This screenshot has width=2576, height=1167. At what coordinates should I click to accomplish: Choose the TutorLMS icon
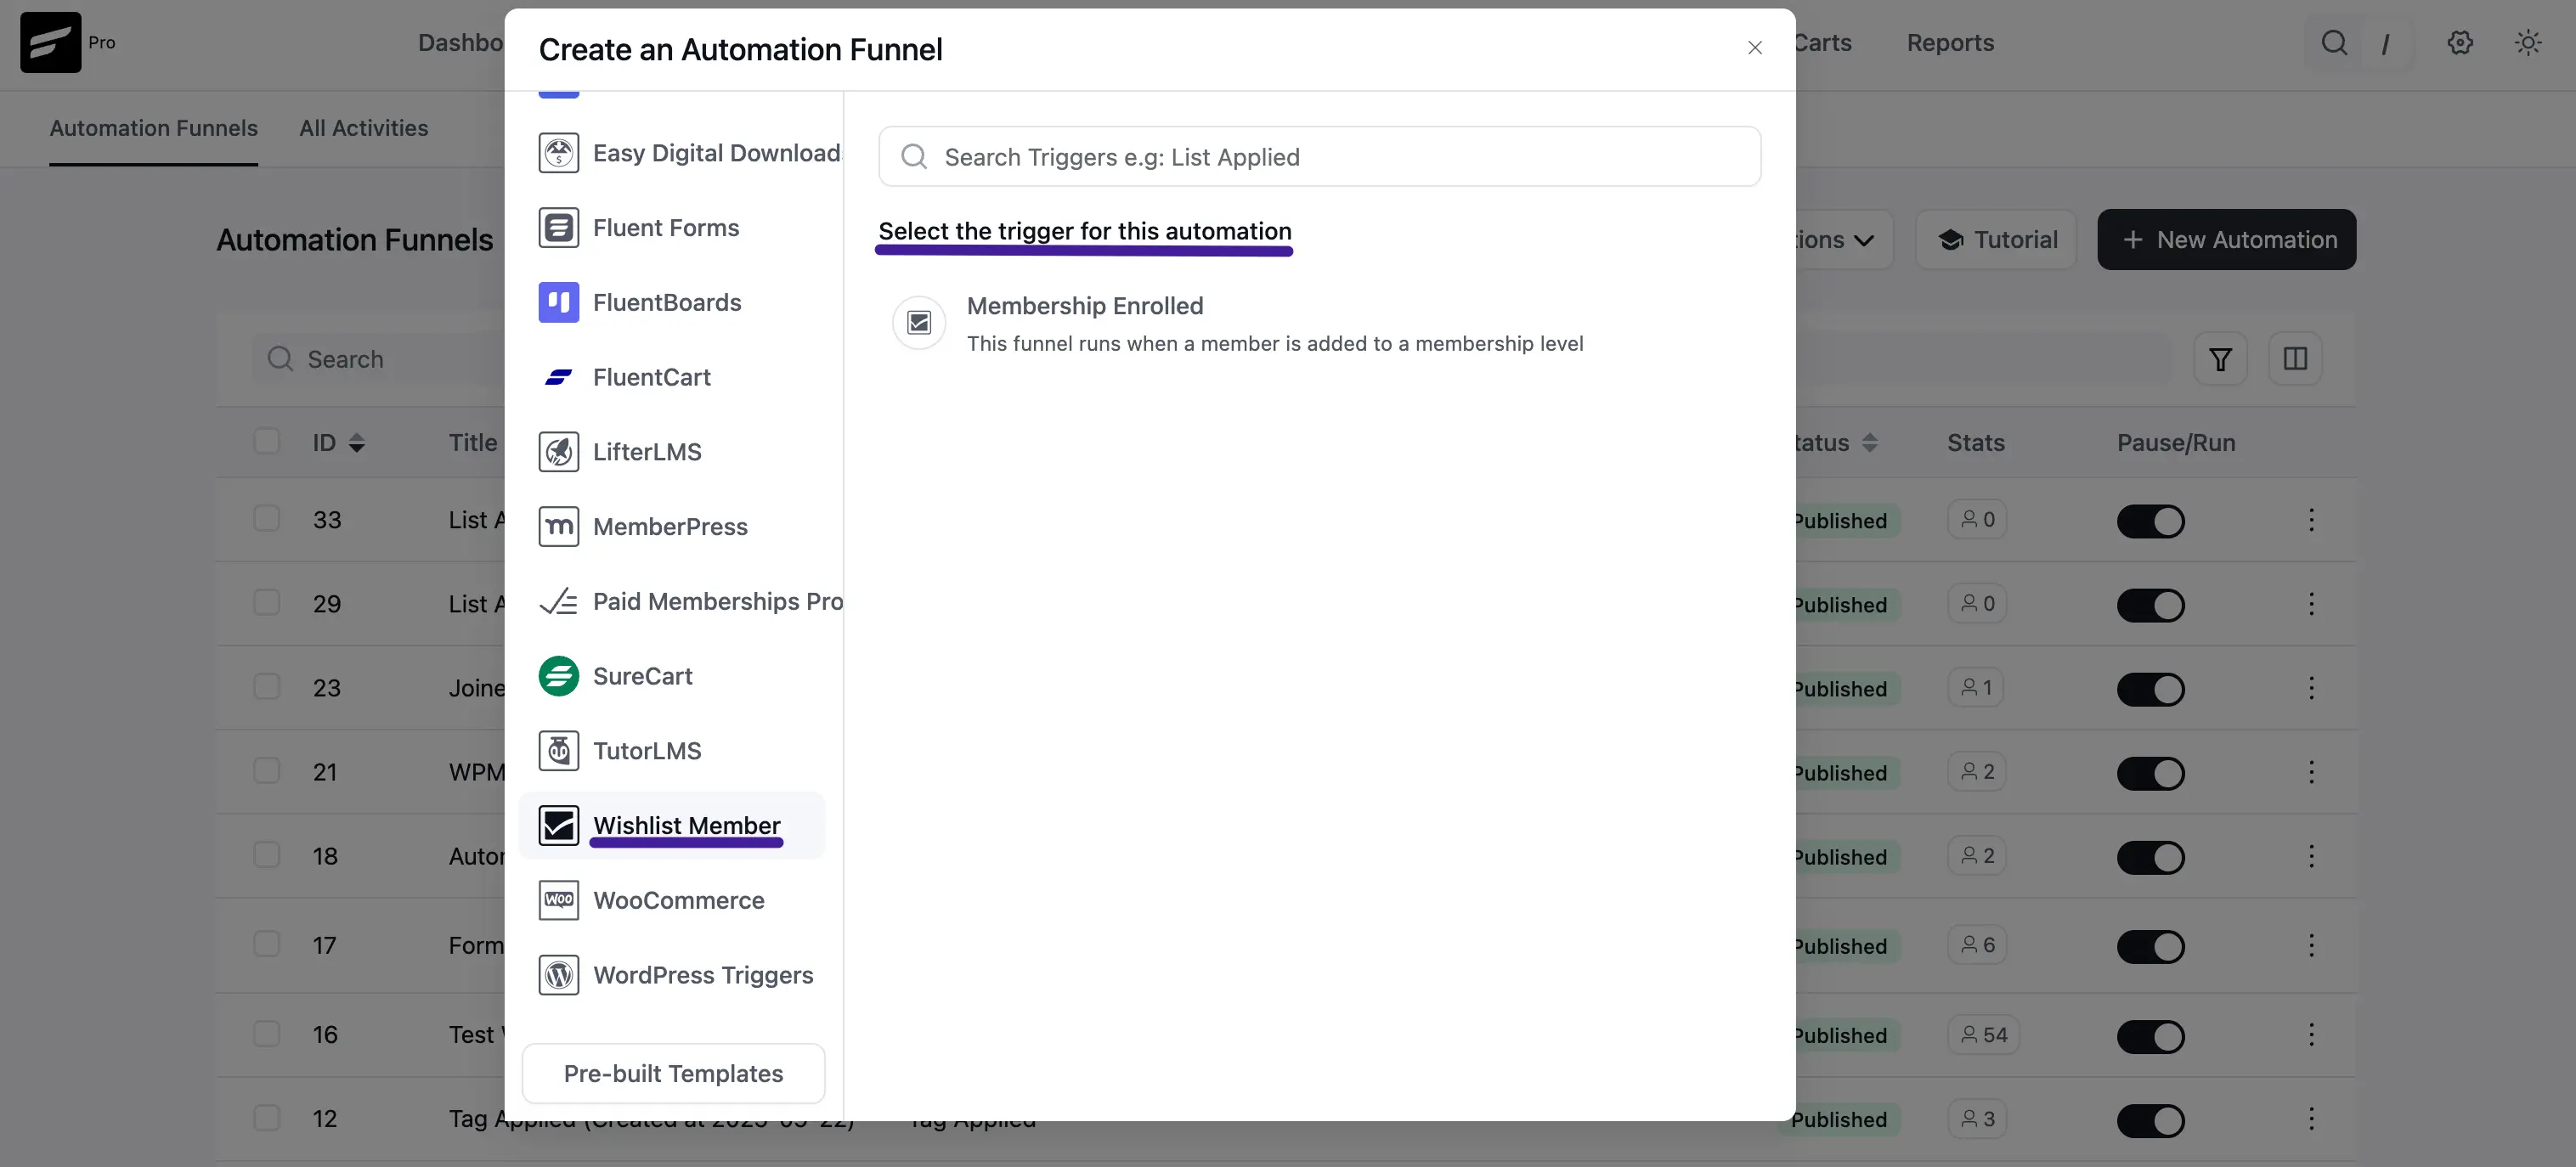click(558, 751)
